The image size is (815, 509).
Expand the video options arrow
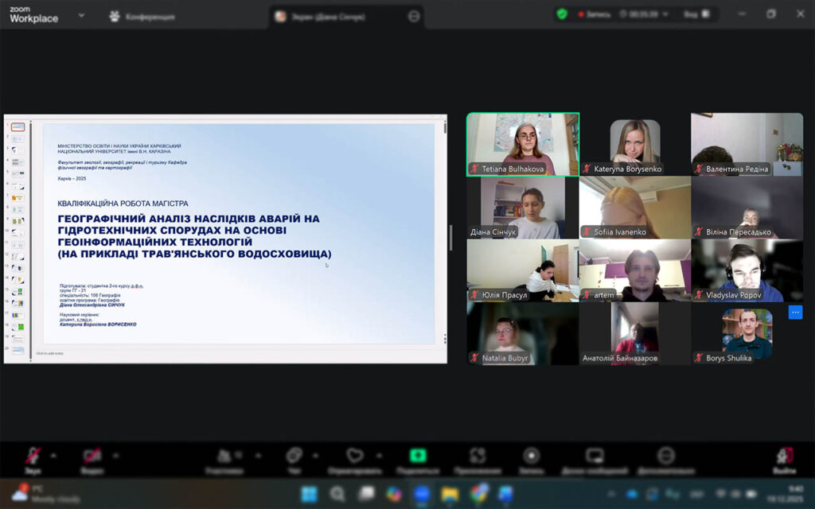coord(115,456)
